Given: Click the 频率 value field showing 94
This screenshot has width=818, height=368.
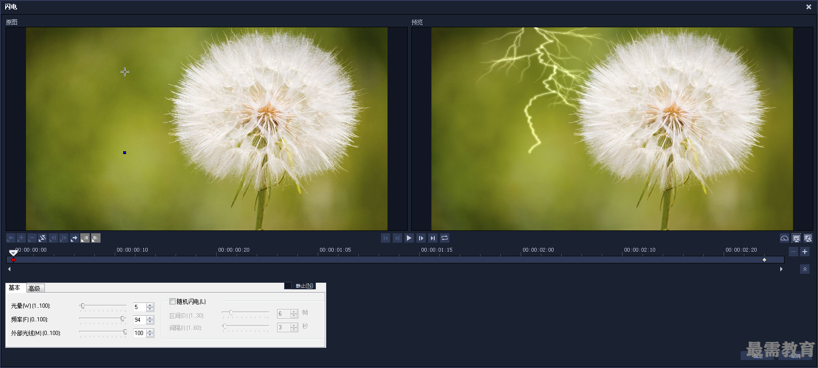Looking at the screenshot, I should (140, 320).
